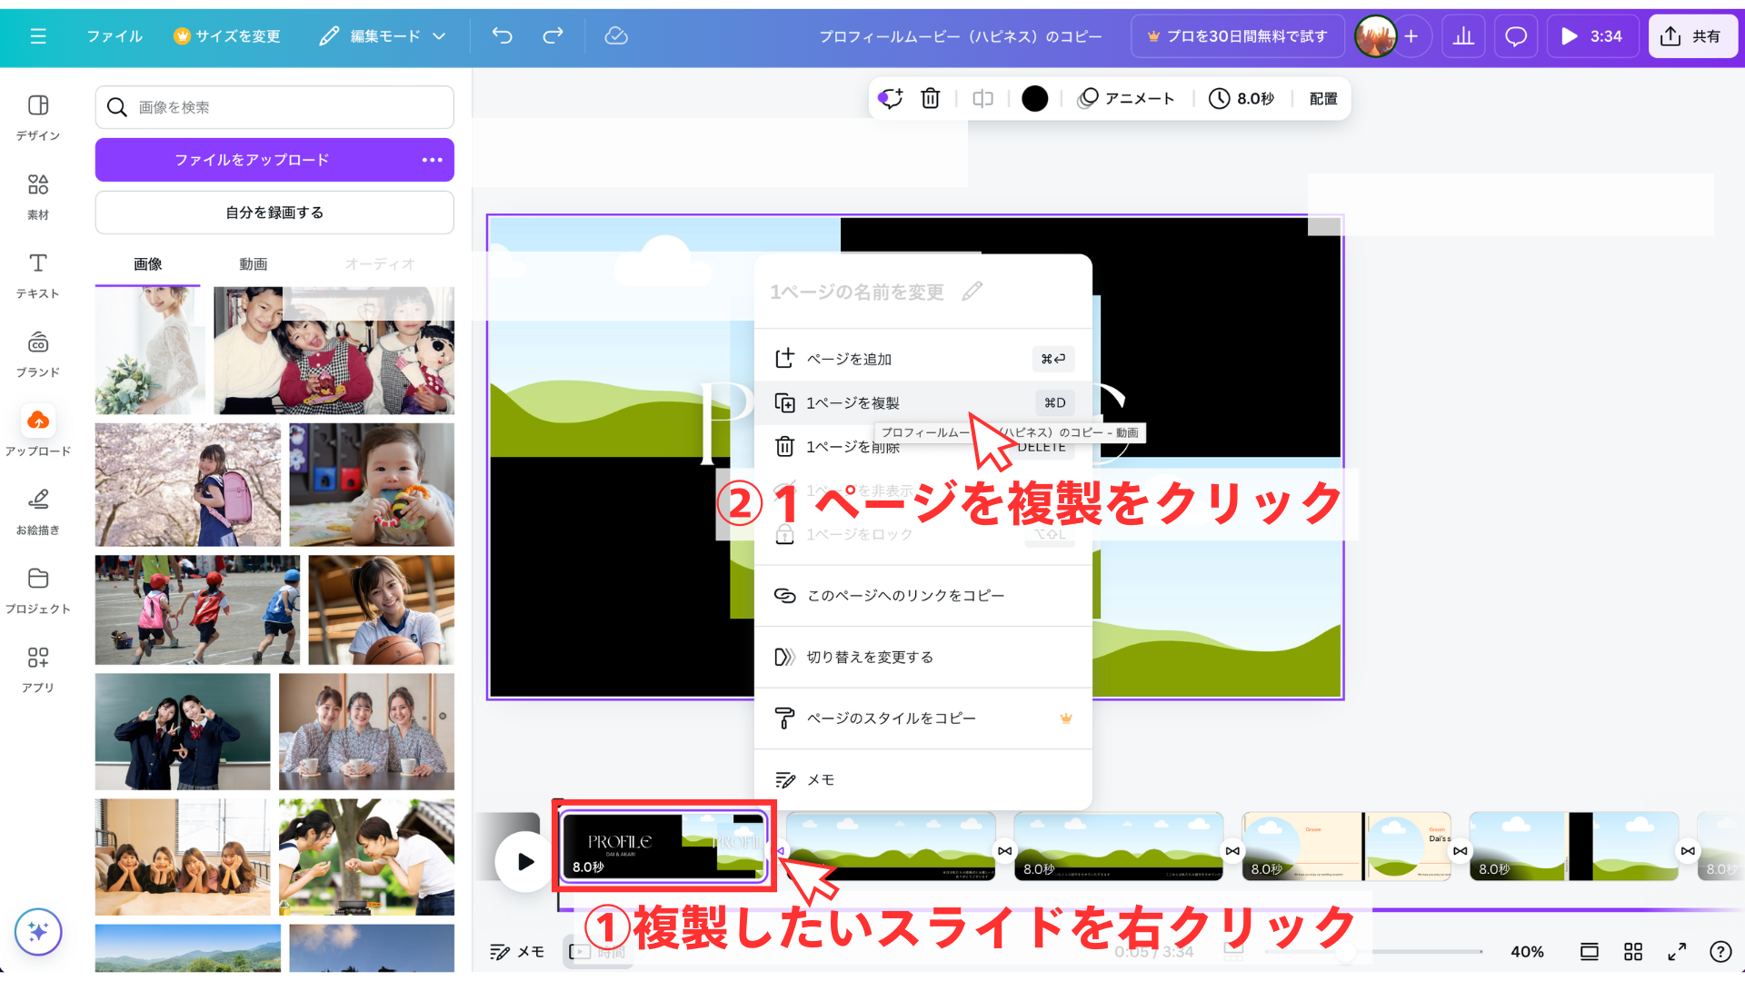Viewport: 1745px width, 981px height.
Task: Undo the last action
Action: [503, 36]
